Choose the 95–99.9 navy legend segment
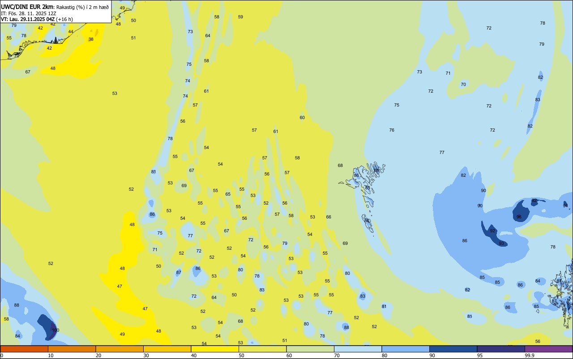The width and height of the screenshot is (573, 359). click(x=501, y=349)
